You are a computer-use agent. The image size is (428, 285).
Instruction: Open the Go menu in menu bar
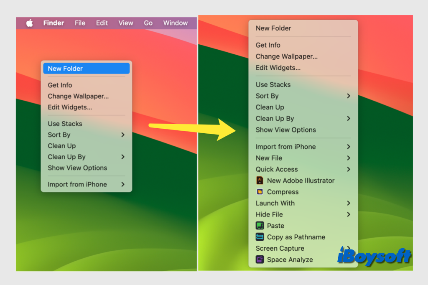(148, 23)
